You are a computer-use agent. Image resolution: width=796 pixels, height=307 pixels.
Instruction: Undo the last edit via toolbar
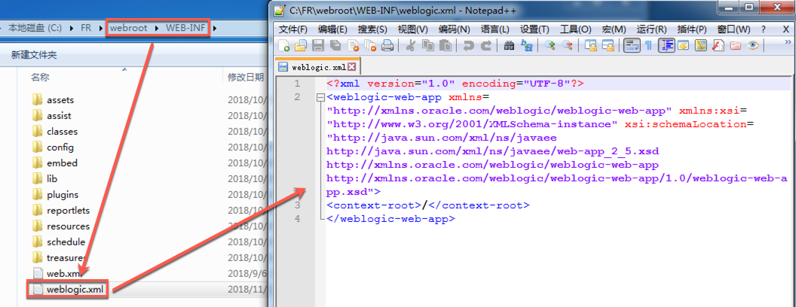pyautogui.click(x=469, y=46)
